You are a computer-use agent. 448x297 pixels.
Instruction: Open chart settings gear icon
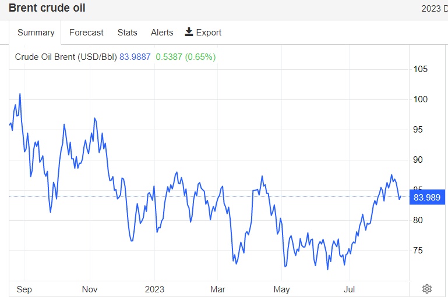426,289
